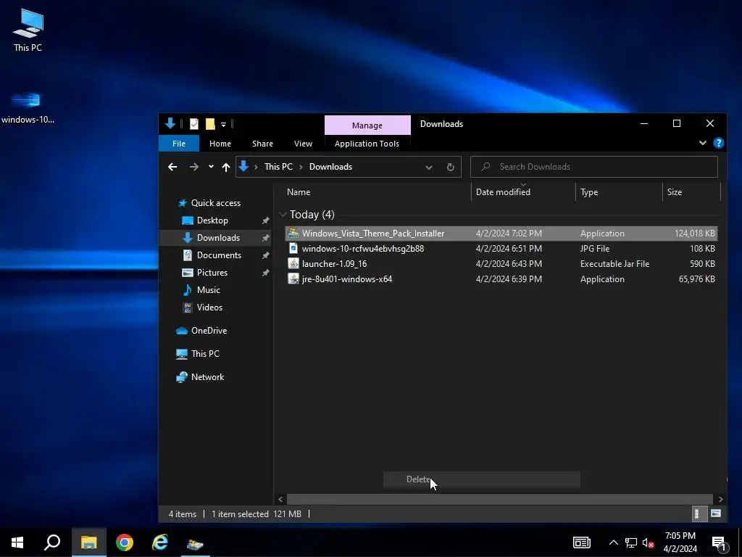742x557 pixels.
Task: Open Application Tools ribbon tab
Action: (x=367, y=144)
